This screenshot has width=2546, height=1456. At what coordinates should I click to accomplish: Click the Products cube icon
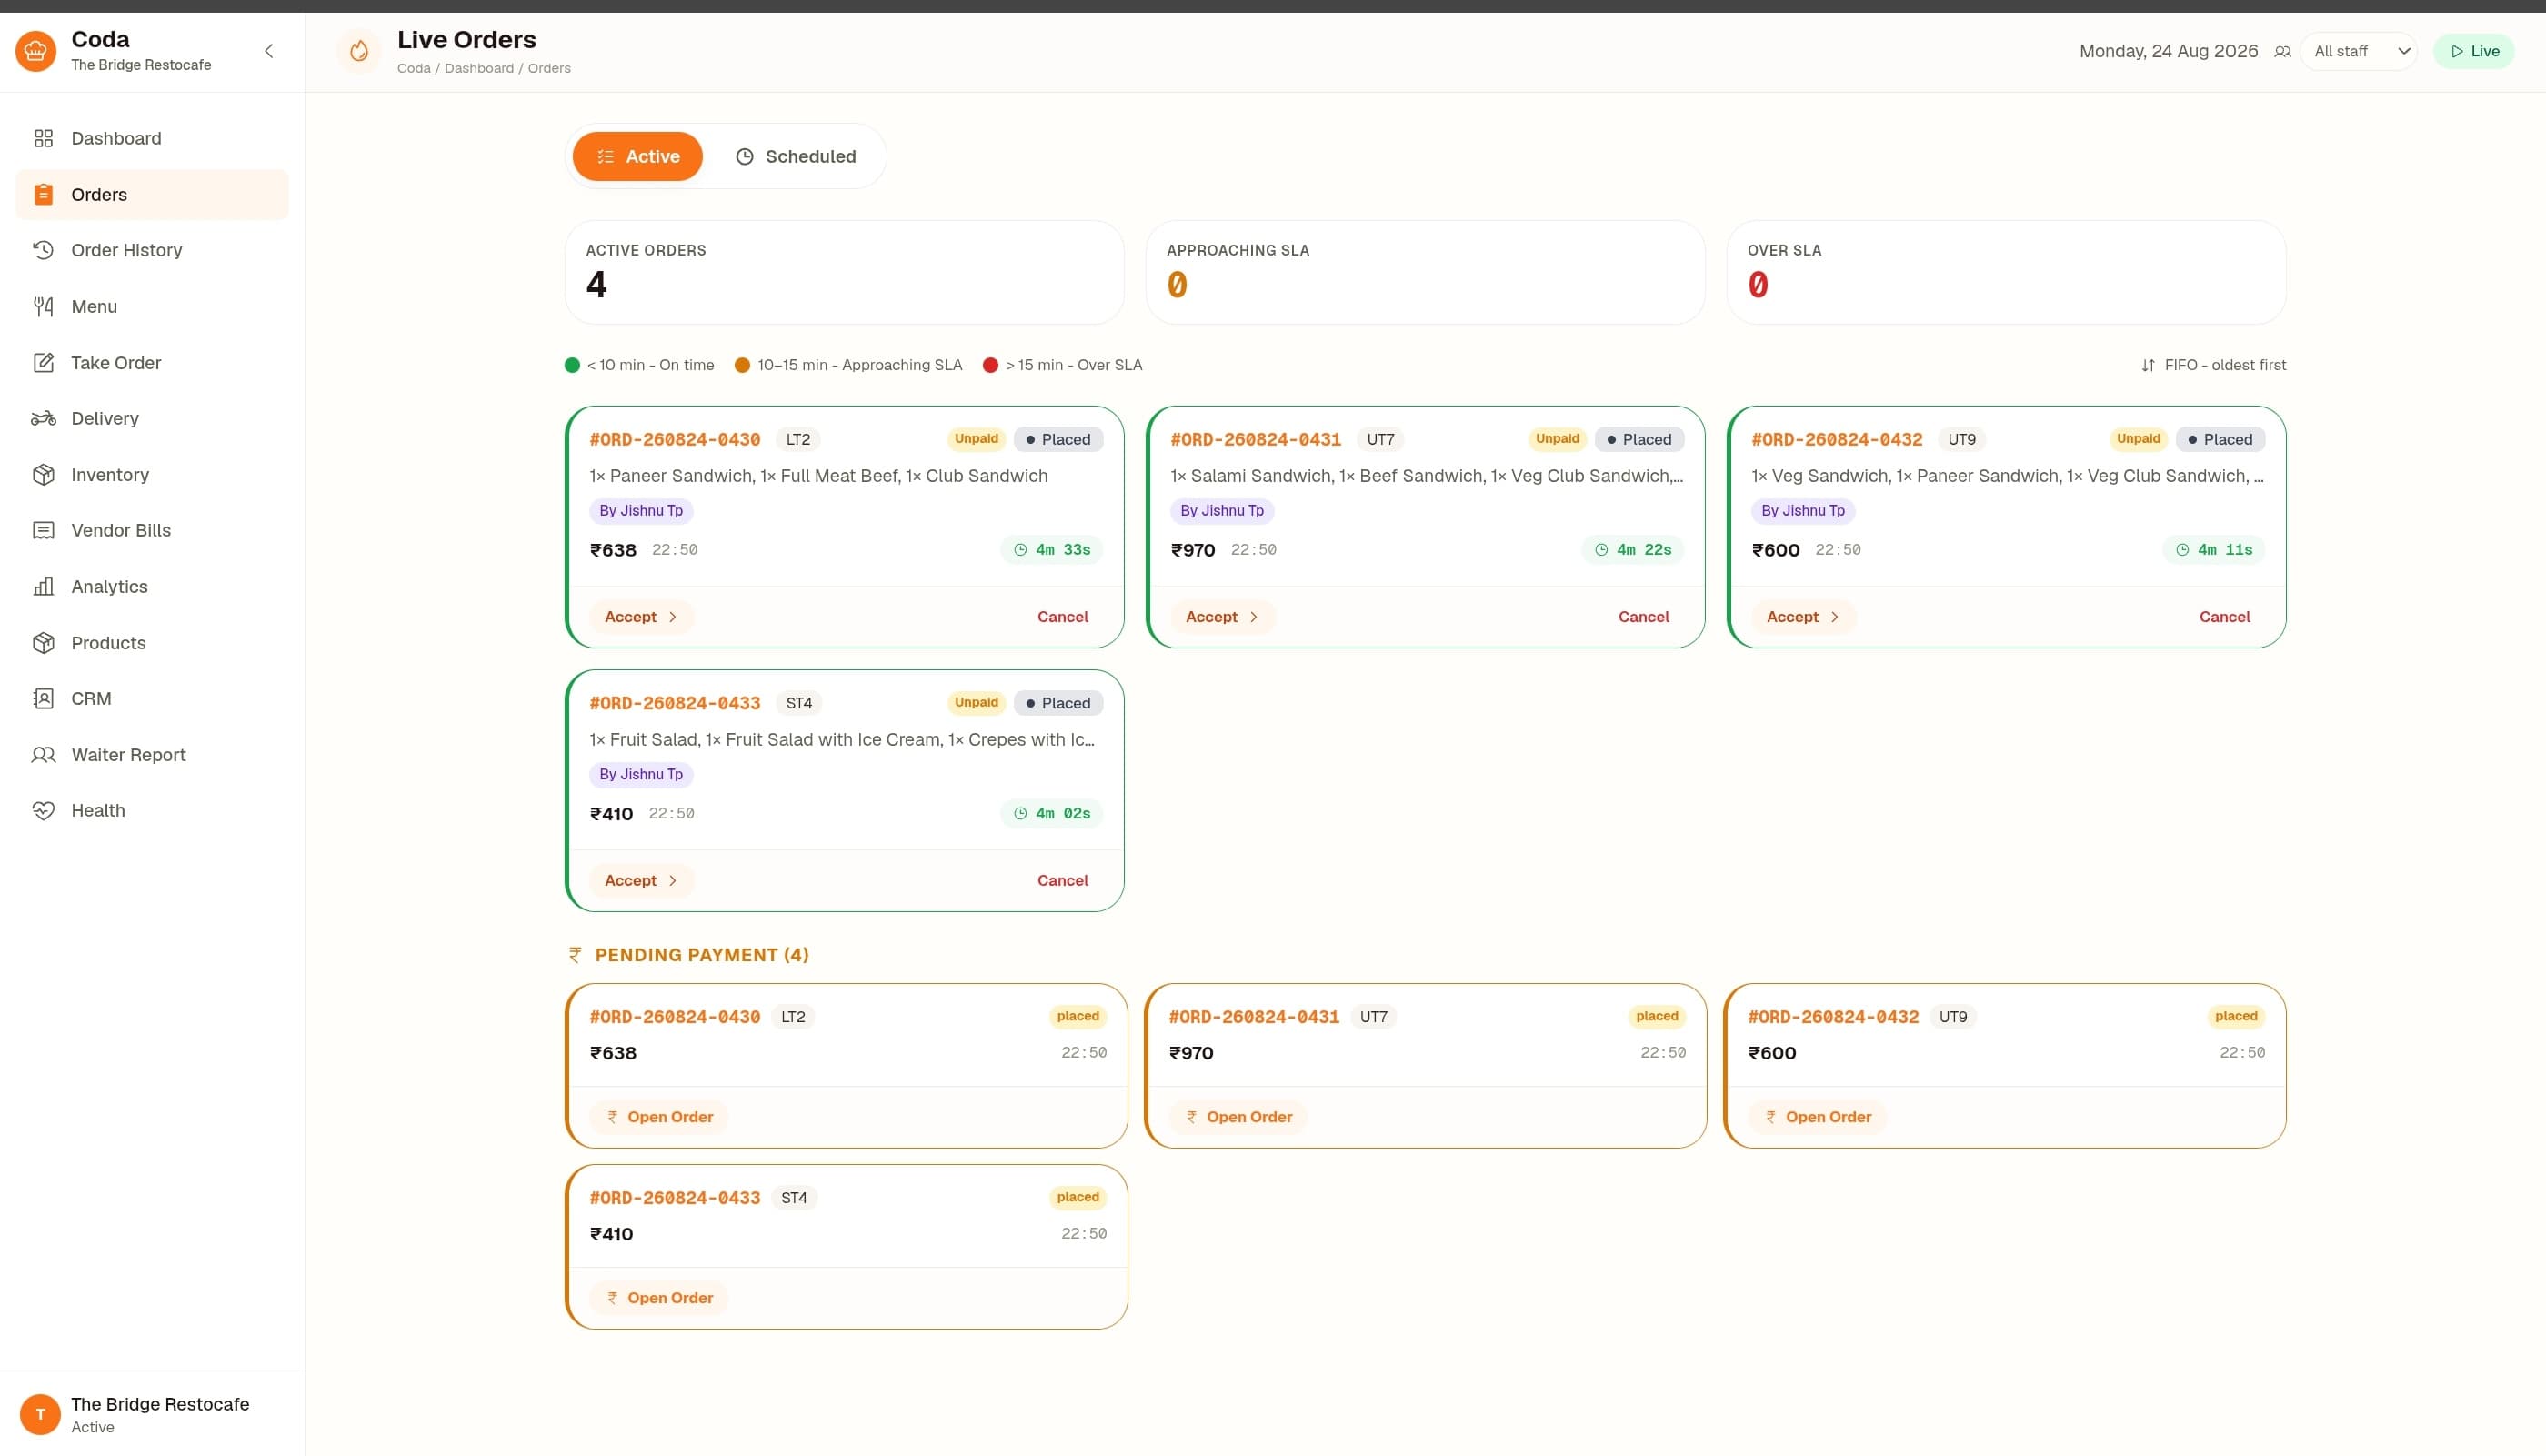point(43,642)
